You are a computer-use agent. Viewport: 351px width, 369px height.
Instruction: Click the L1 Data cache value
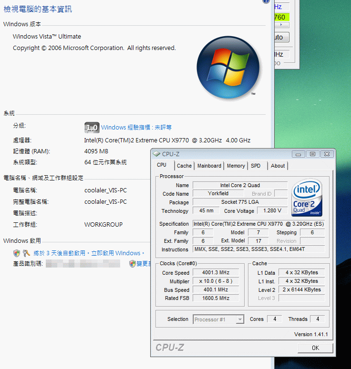tap(301, 272)
